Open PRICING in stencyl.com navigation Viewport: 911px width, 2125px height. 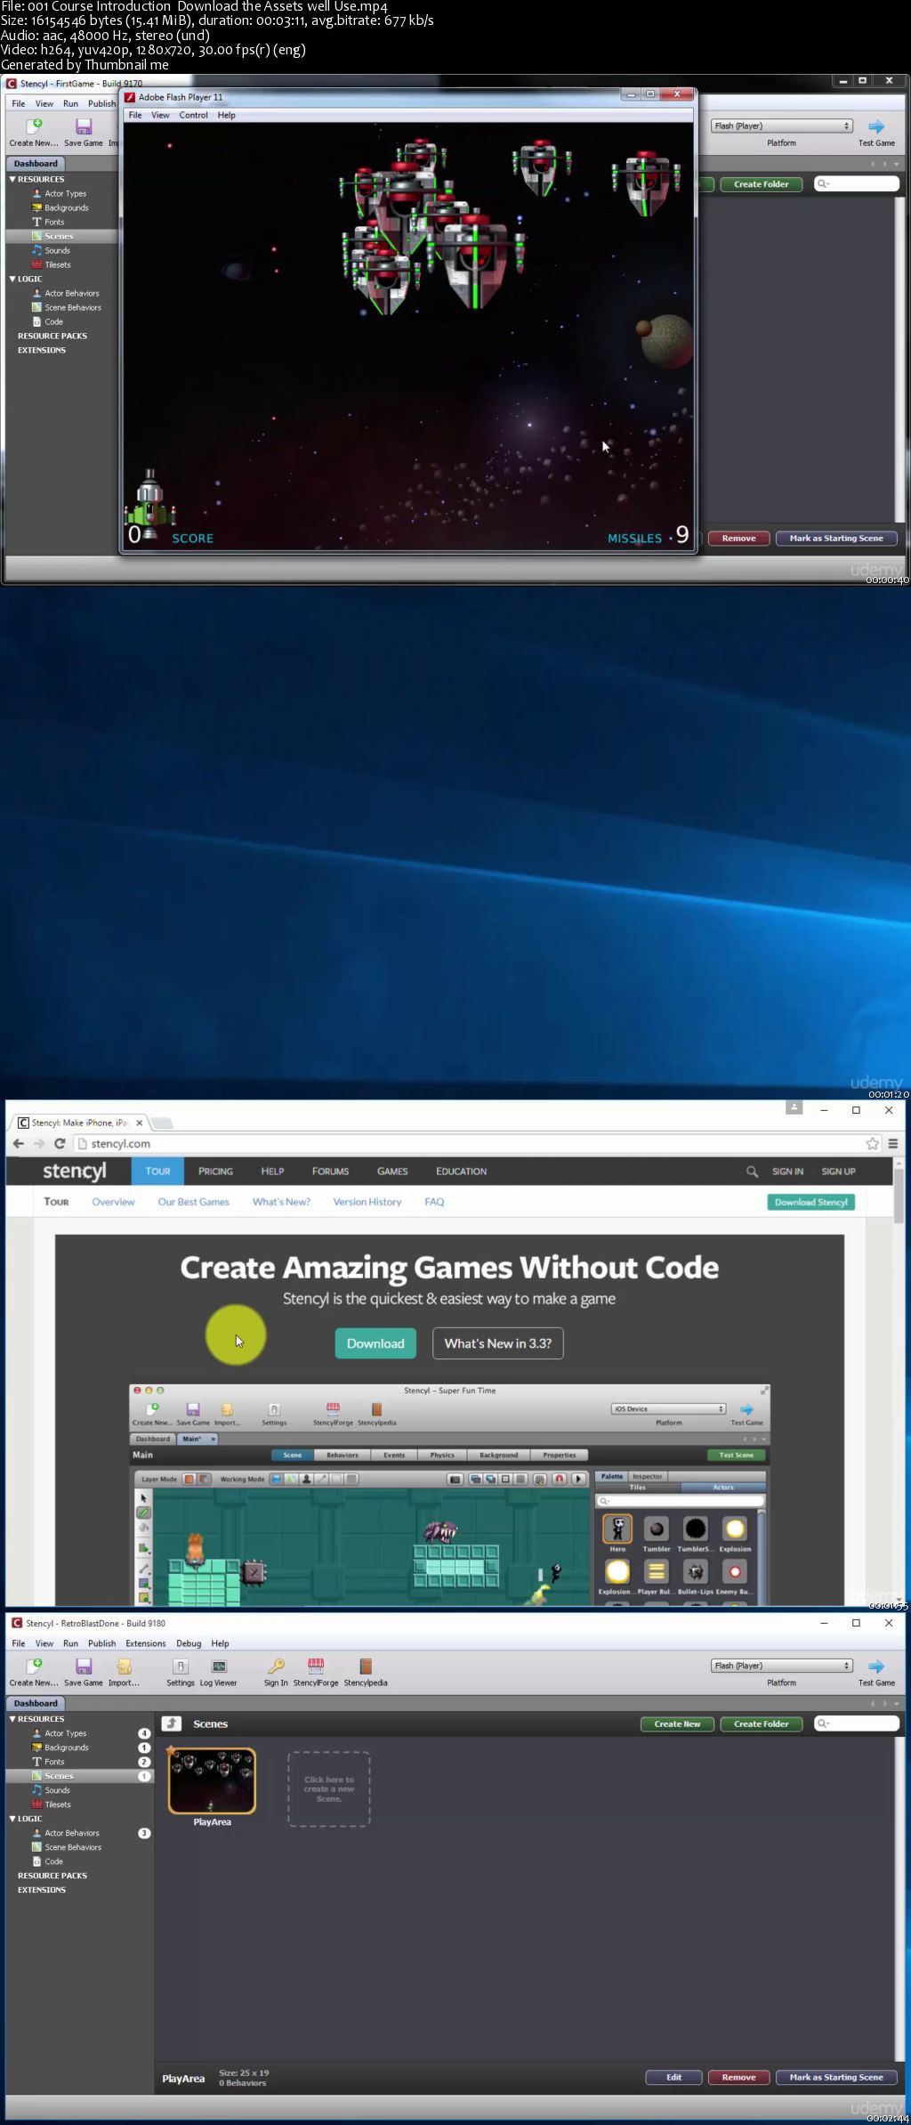(x=215, y=1172)
